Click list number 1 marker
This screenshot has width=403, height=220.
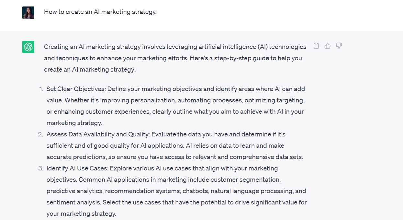(x=41, y=89)
